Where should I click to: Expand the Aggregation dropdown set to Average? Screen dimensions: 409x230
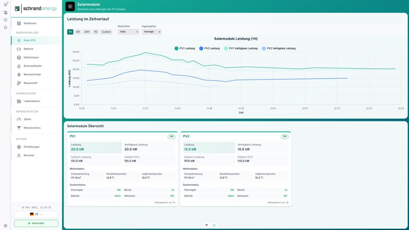151,32
